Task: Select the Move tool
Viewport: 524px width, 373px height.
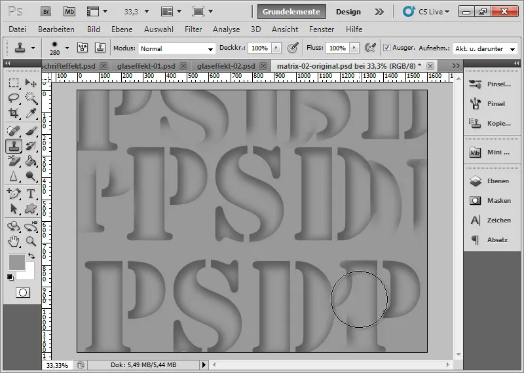Action: point(31,82)
